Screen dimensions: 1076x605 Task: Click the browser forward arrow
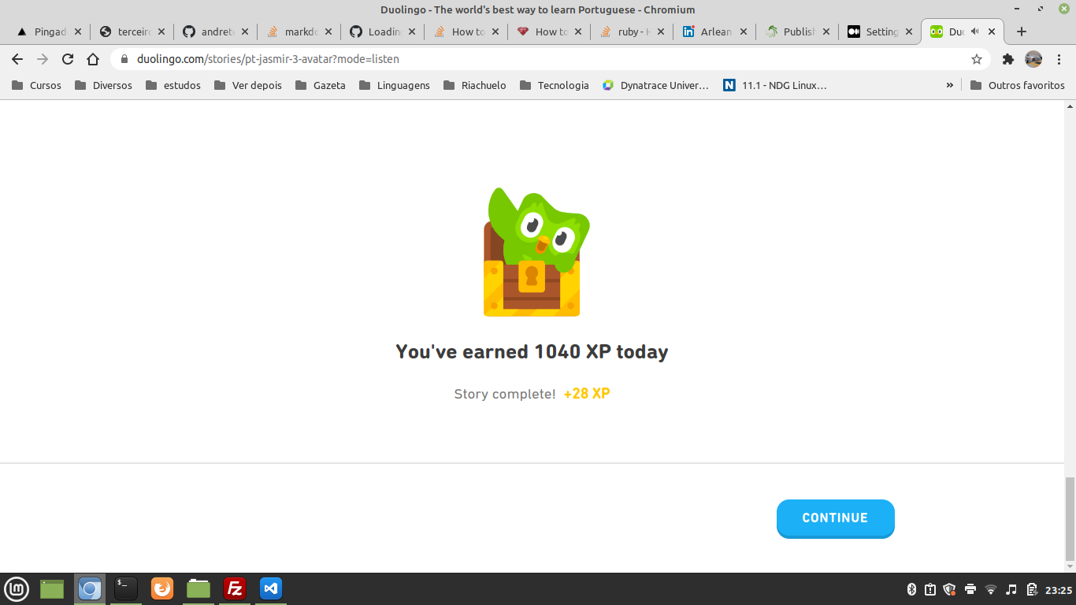[x=43, y=59]
